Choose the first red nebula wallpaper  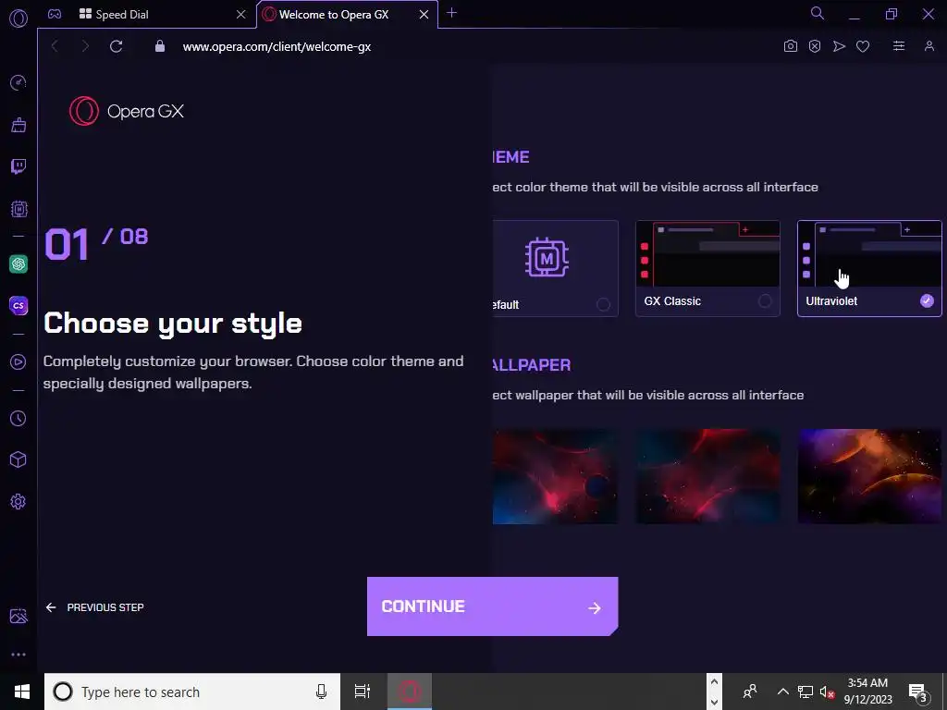(x=555, y=476)
